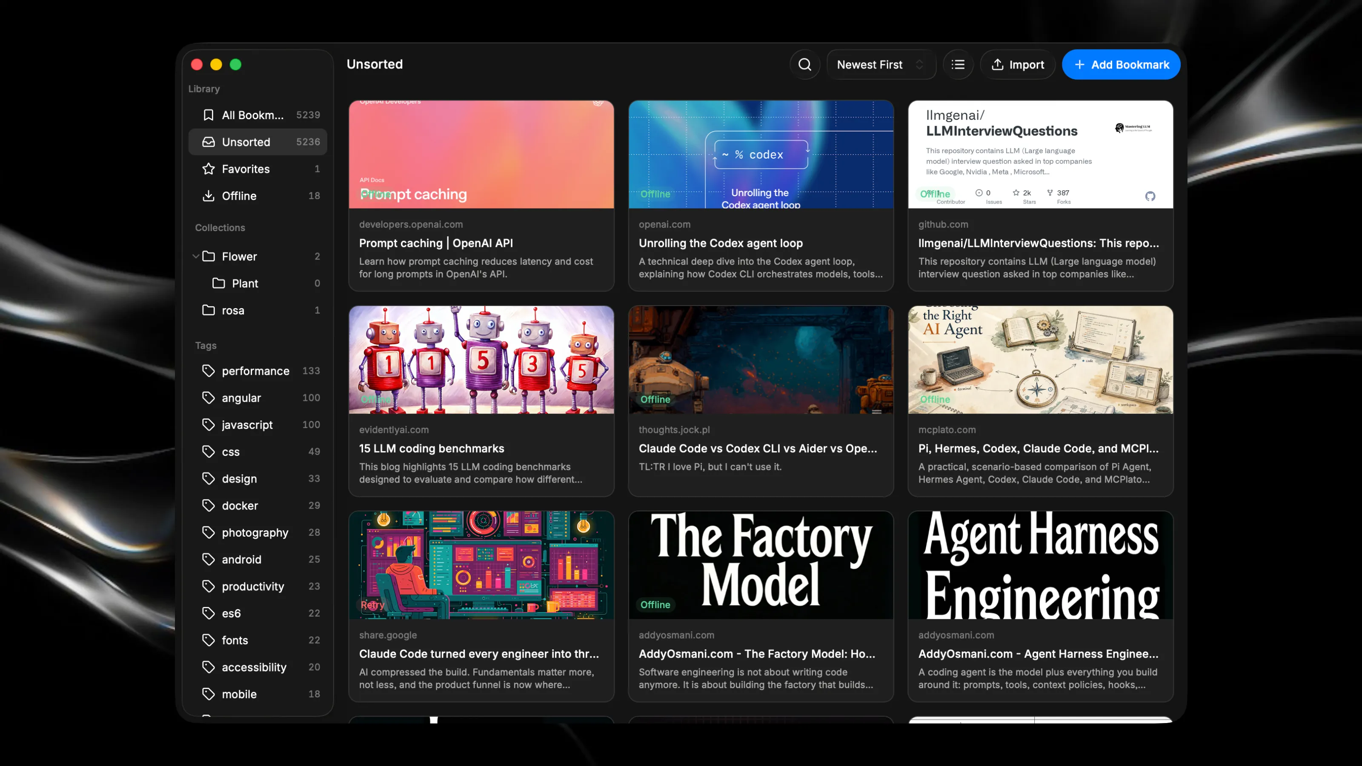Click the Add Bookmark button
The width and height of the screenshot is (1362, 766).
[1121, 65]
